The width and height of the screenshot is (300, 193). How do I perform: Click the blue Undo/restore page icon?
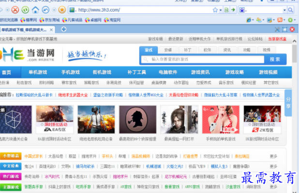pyautogui.click(x=45, y=10)
